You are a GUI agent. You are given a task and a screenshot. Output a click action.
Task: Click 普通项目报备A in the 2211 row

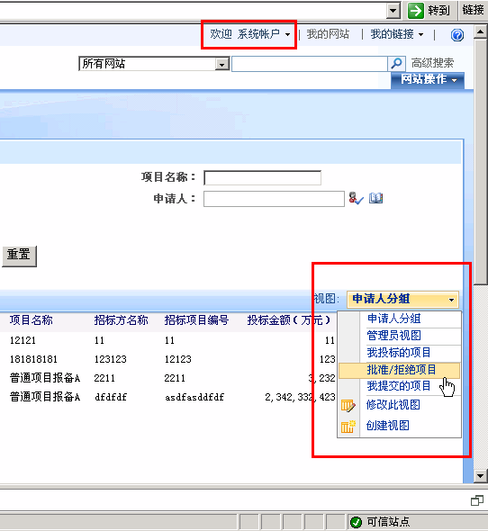(x=45, y=378)
